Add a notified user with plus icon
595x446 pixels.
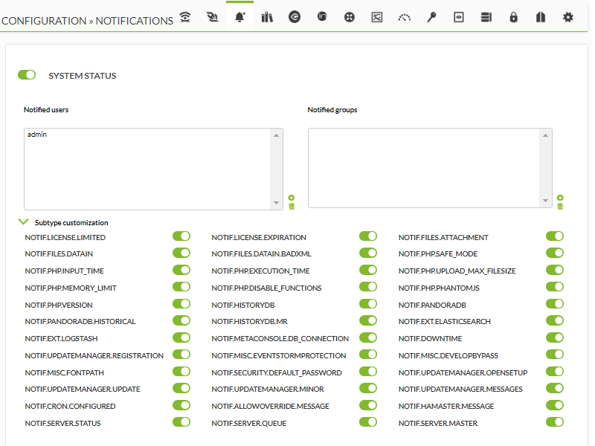[292, 198]
